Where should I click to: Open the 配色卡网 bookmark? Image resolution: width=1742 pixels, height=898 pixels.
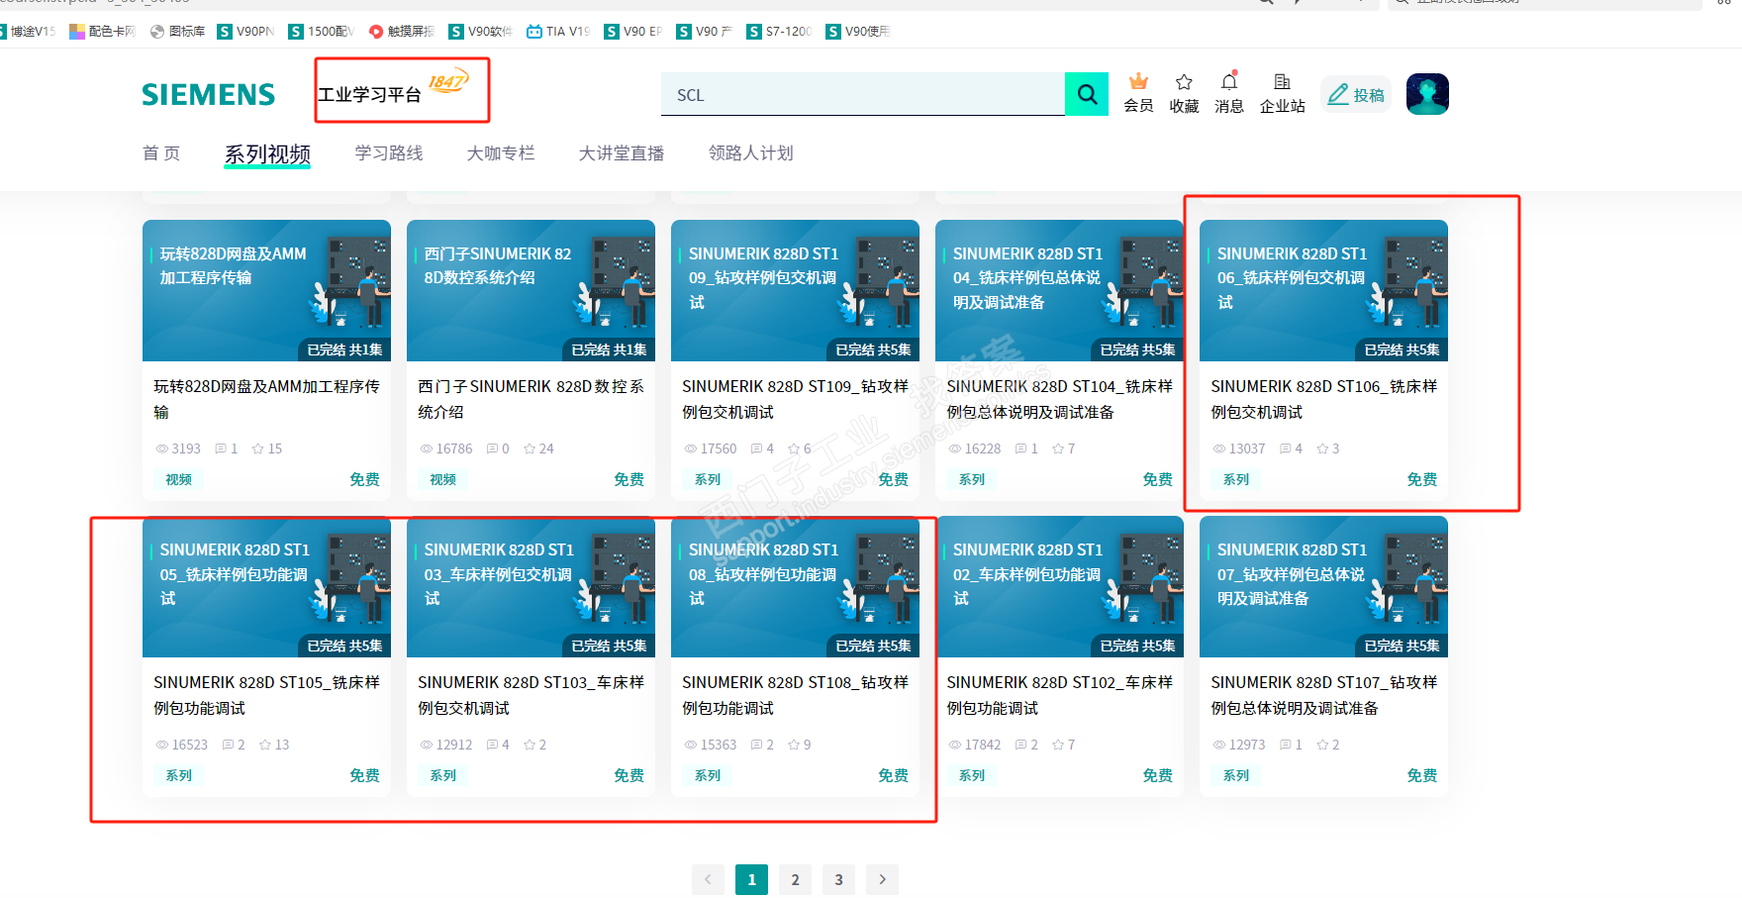(x=102, y=31)
